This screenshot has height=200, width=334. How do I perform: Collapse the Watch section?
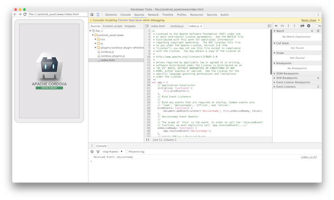pos(275,31)
